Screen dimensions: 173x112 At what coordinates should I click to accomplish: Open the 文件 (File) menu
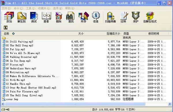(6, 8)
